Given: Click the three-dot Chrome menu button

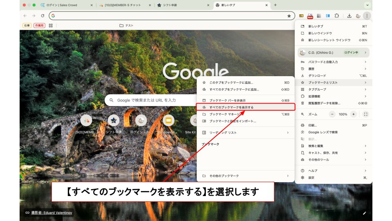Looking at the screenshot, I should coord(367,16).
